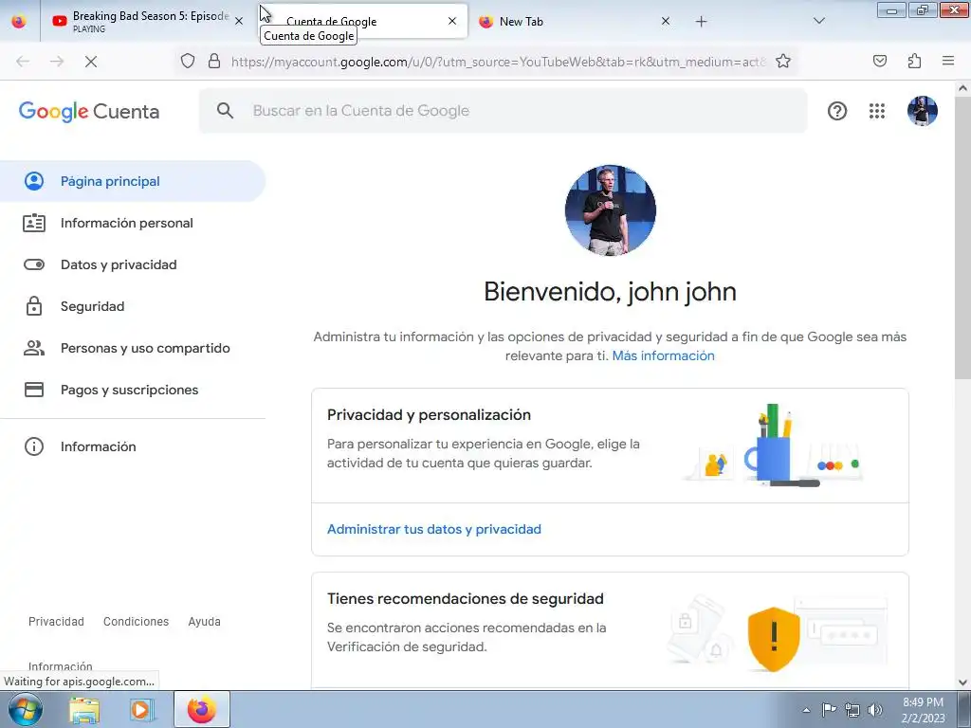Click the Google Cuenta logo

pos(89,112)
